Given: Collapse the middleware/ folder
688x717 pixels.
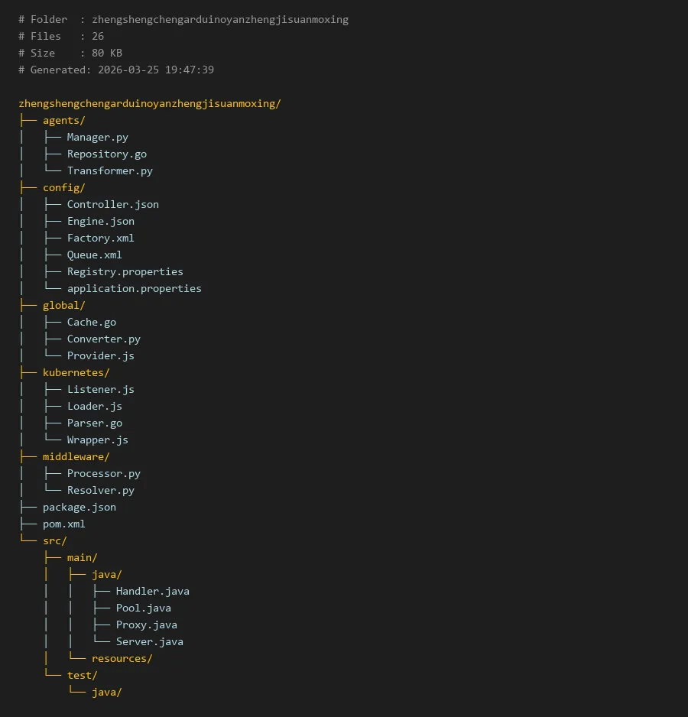Looking at the screenshot, I should coord(76,456).
